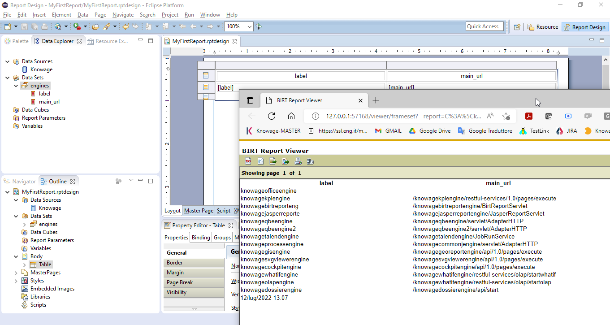
Task: Open the Groups tab in Property Editor
Action: click(222, 238)
